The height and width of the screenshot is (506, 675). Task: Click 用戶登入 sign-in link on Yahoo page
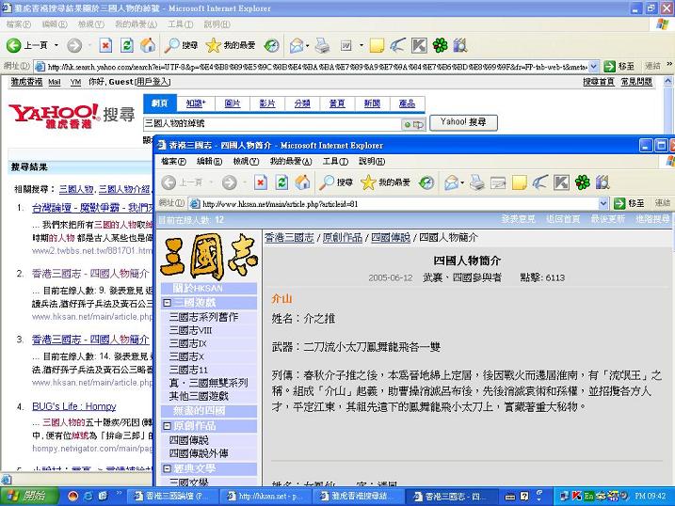(x=153, y=81)
